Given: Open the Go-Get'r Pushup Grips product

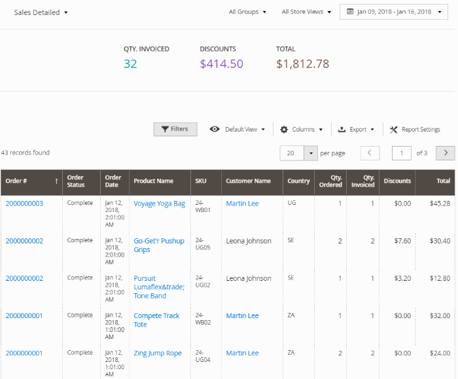Looking at the screenshot, I should click(159, 245).
